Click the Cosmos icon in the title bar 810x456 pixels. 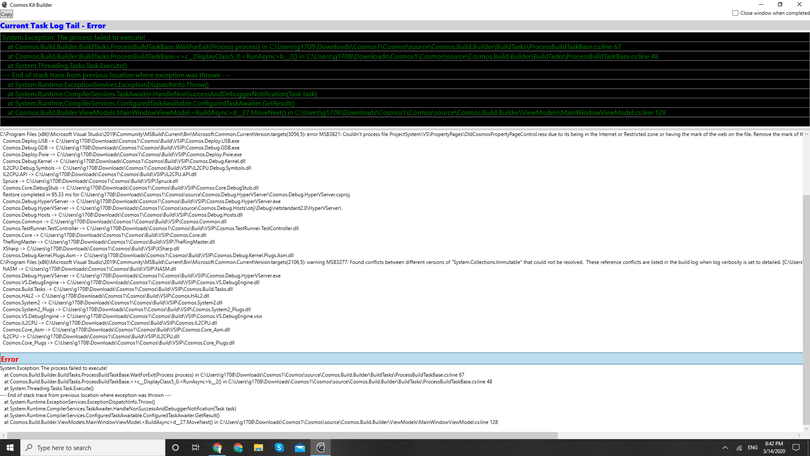coord(5,5)
